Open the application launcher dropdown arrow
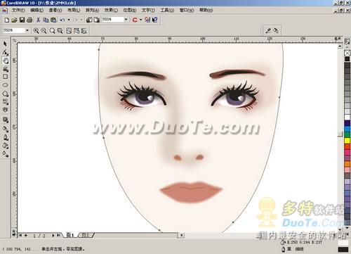The height and width of the screenshot is (254, 351). tap(141, 20)
